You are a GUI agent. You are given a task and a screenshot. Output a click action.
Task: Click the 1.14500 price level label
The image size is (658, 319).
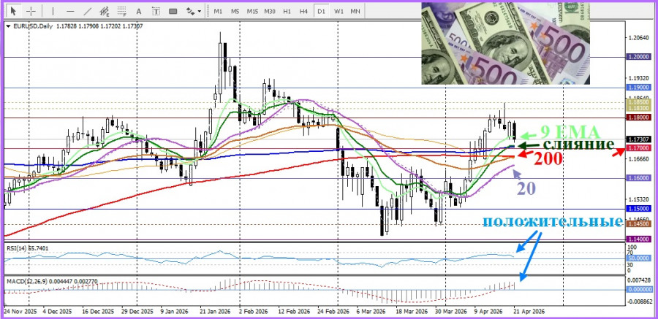[x=639, y=224]
